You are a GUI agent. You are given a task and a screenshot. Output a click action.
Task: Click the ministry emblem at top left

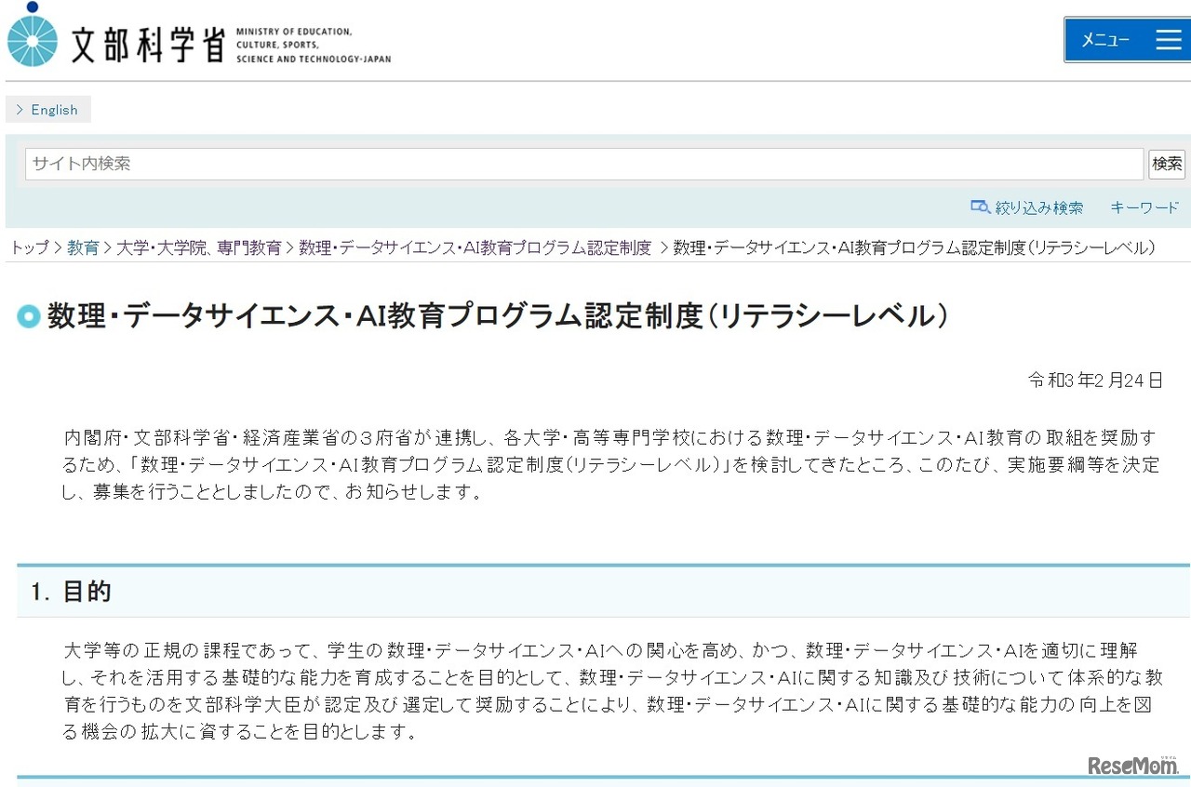[x=33, y=39]
